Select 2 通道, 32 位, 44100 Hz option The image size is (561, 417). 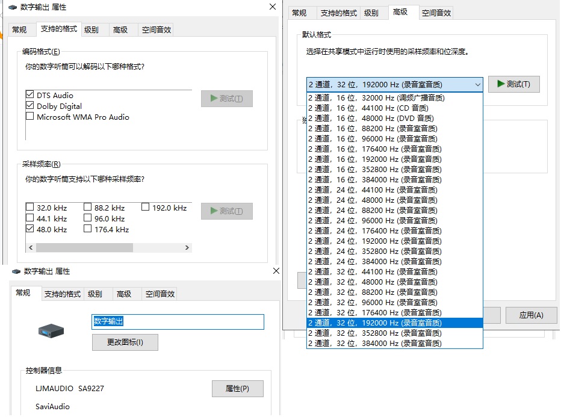pyautogui.click(x=395, y=272)
